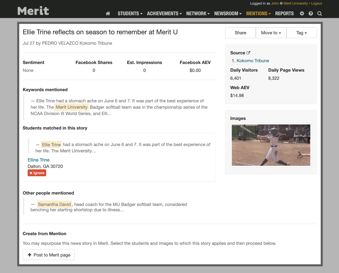The image size is (339, 273).
Task: Ignore the matched student Elline Trine
Action: point(37,173)
